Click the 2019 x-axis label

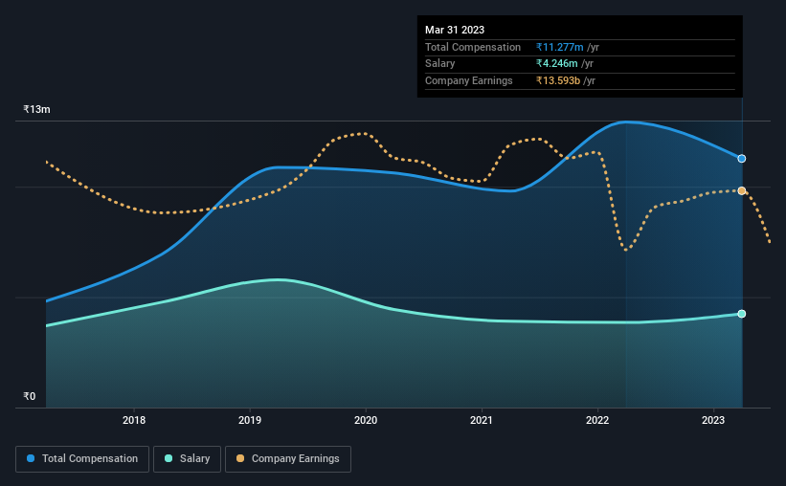[x=250, y=420]
